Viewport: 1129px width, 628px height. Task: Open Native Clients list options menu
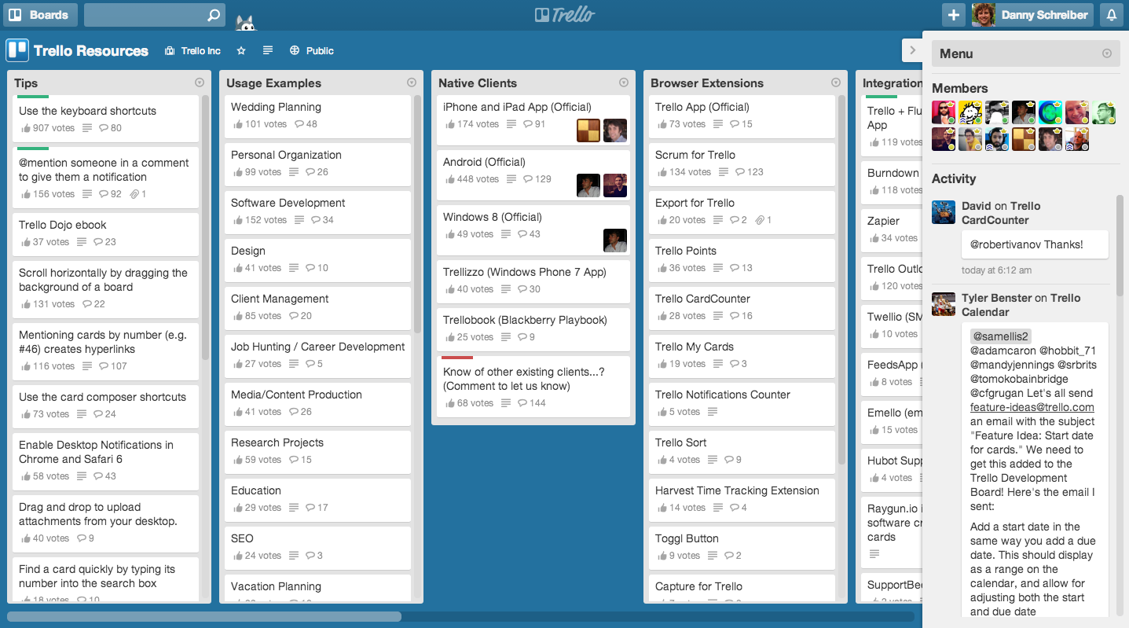coord(624,83)
